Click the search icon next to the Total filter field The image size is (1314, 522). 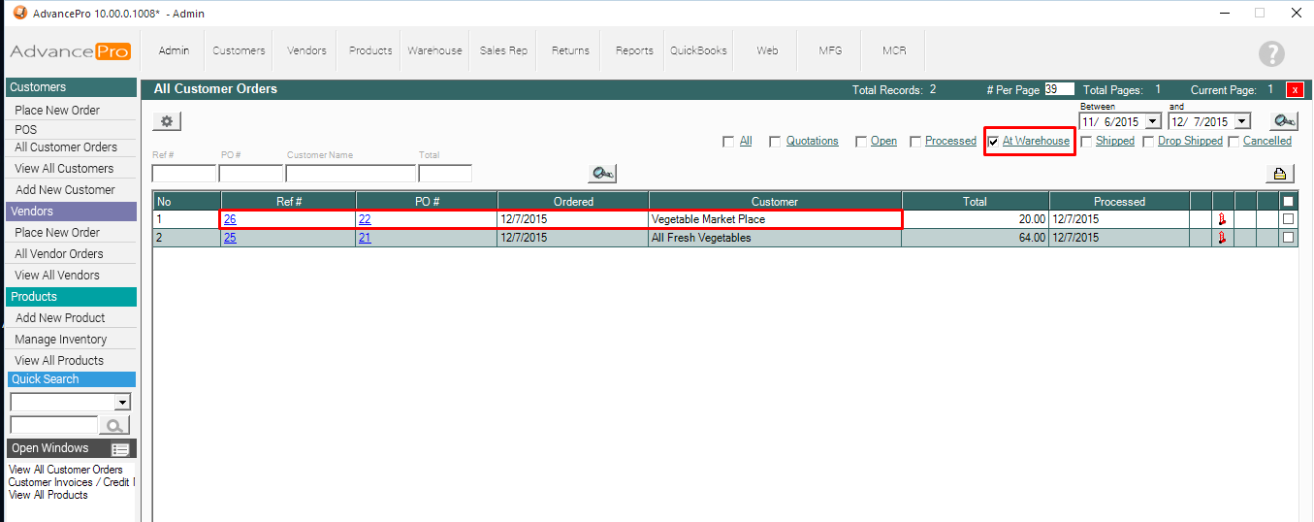pos(602,174)
